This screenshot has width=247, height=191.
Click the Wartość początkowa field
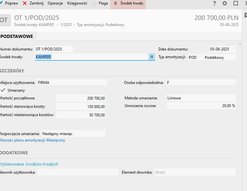click(x=81, y=98)
